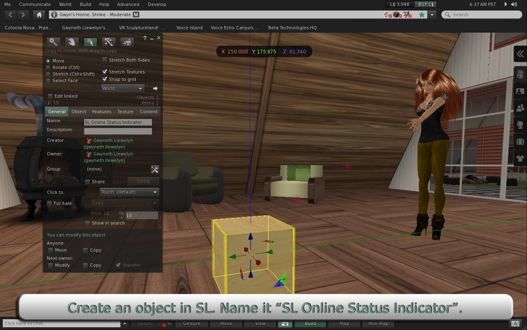Open the Develop menu
527x330 pixels.
coord(157,4)
